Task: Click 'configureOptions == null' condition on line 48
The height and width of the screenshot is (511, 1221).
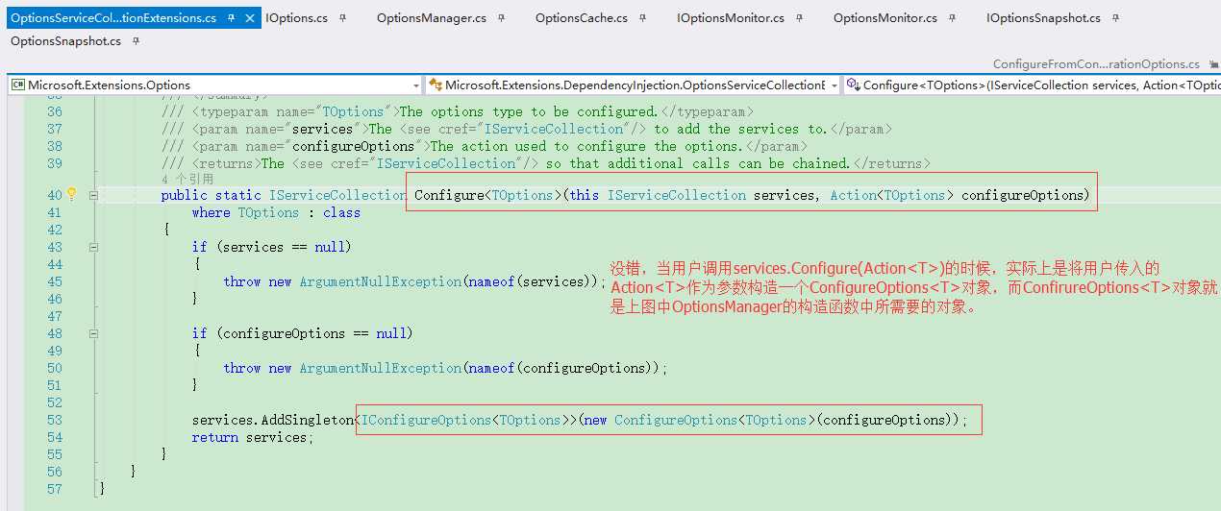Action: pos(314,333)
